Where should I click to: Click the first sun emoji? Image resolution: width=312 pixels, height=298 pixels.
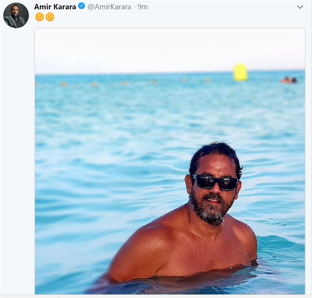pyautogui.click(x=39, y=17)
